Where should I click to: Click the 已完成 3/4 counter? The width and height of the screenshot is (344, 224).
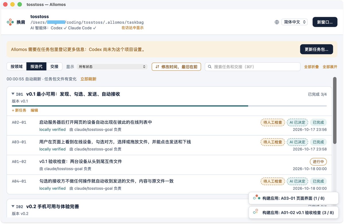[317, 94]
